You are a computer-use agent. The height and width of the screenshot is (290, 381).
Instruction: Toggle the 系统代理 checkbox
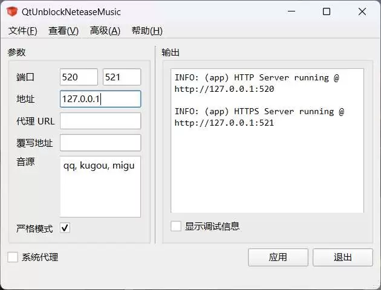pos(13,257)
